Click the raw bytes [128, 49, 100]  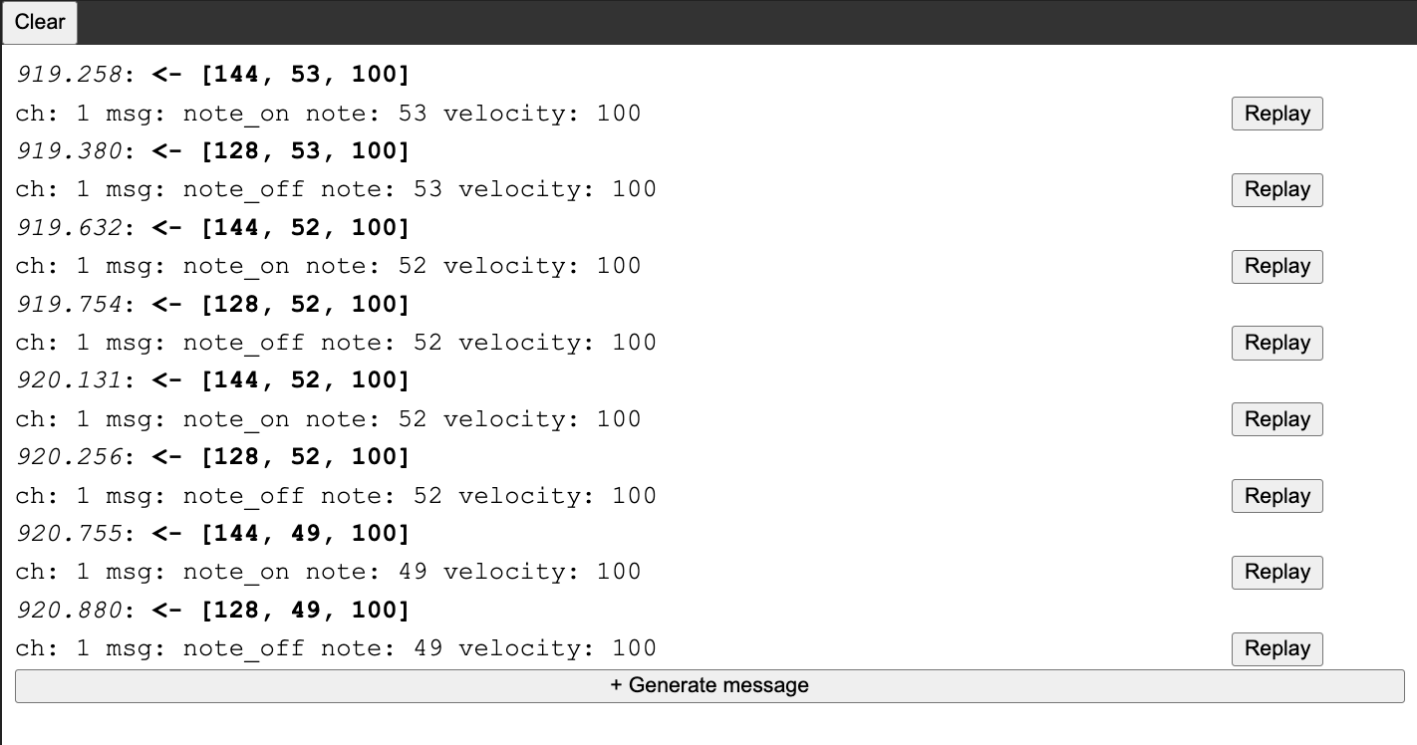coord(305,610)
